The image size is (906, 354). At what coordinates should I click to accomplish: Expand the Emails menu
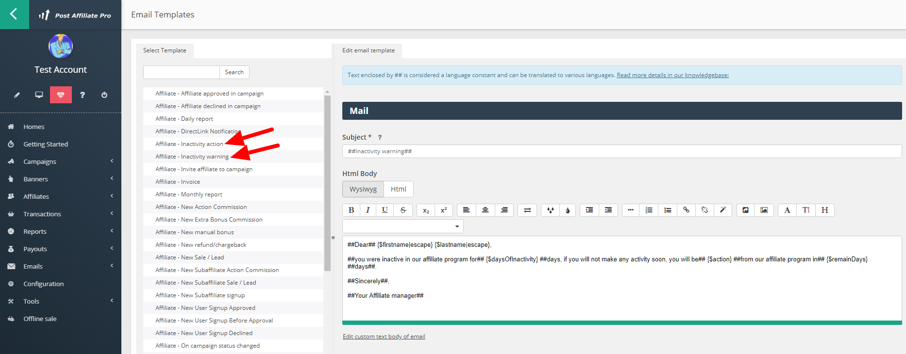coord(61,266)
